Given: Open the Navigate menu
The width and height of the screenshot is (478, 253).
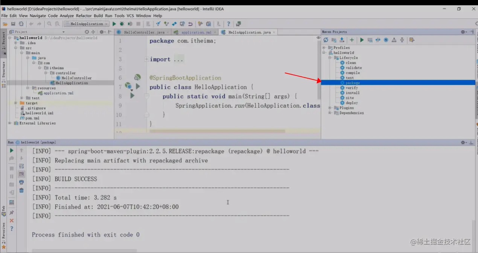Looking at the screenshot, I should (x=38, y=16).
